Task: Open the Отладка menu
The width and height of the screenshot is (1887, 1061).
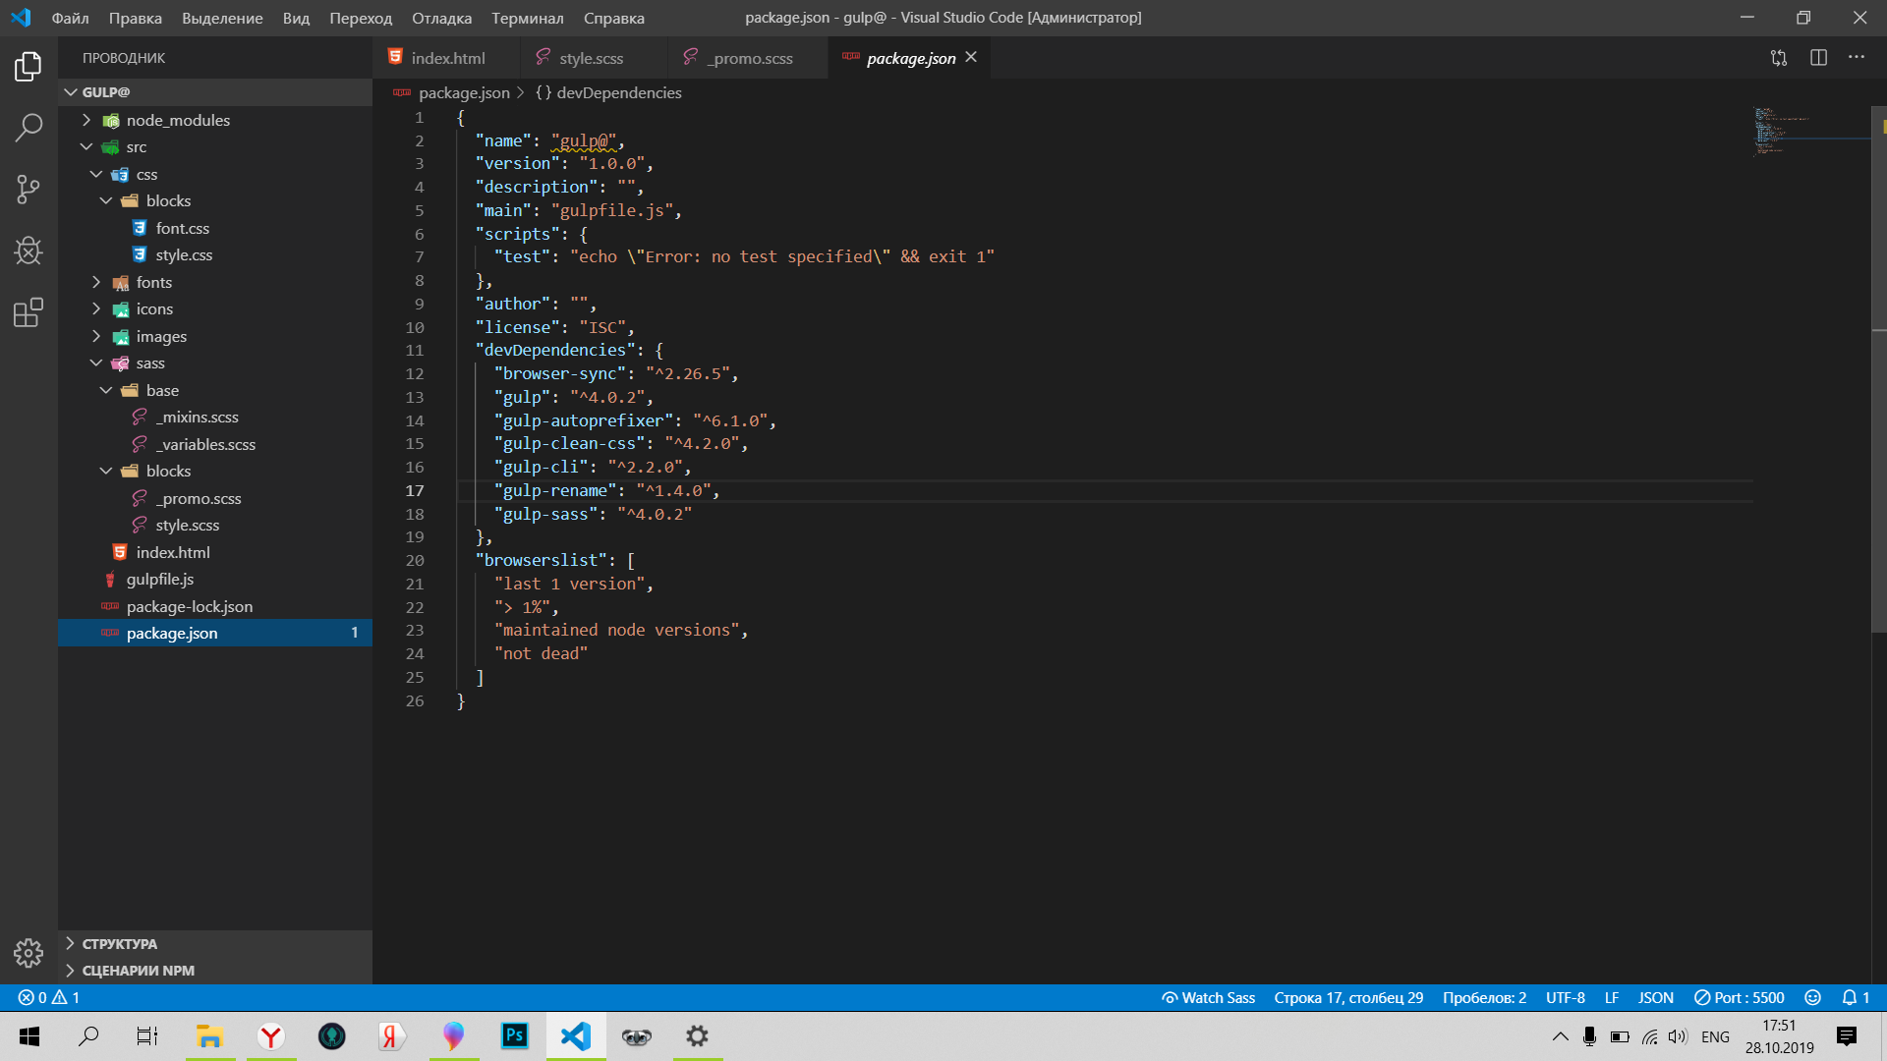Action: [441, 18]
